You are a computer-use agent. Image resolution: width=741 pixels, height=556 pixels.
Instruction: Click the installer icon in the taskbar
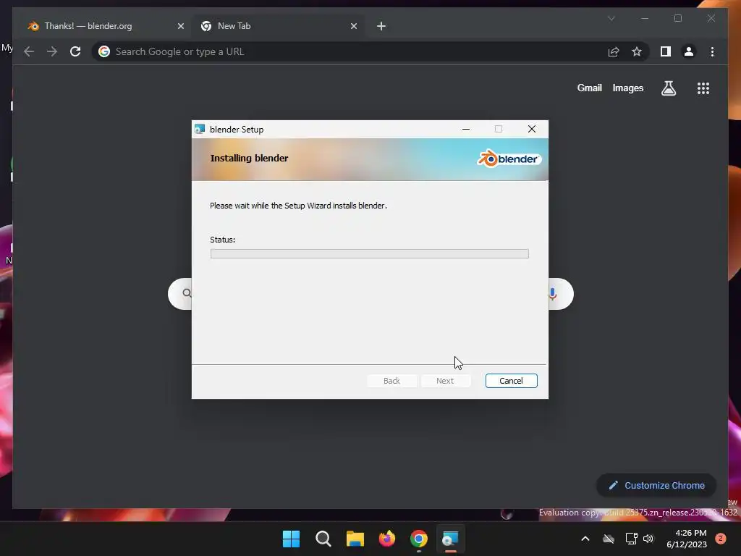click(450, 539)
